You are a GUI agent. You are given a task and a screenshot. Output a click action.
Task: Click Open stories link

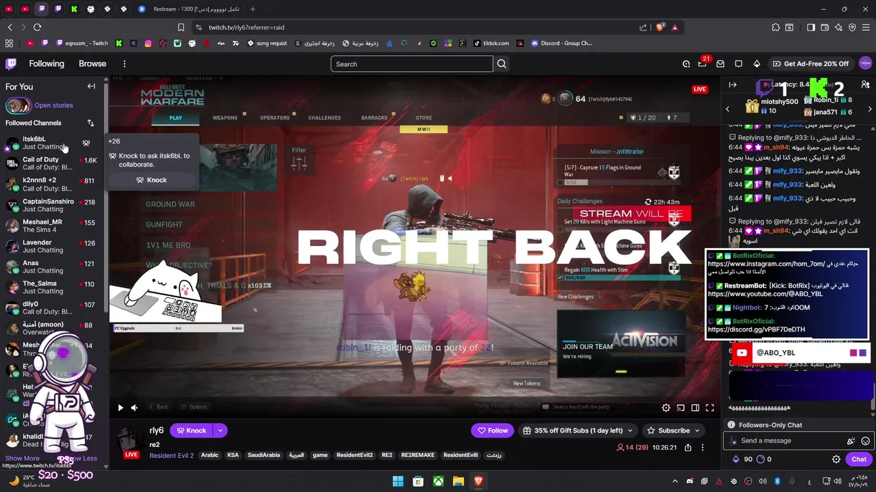pos(53,105)
